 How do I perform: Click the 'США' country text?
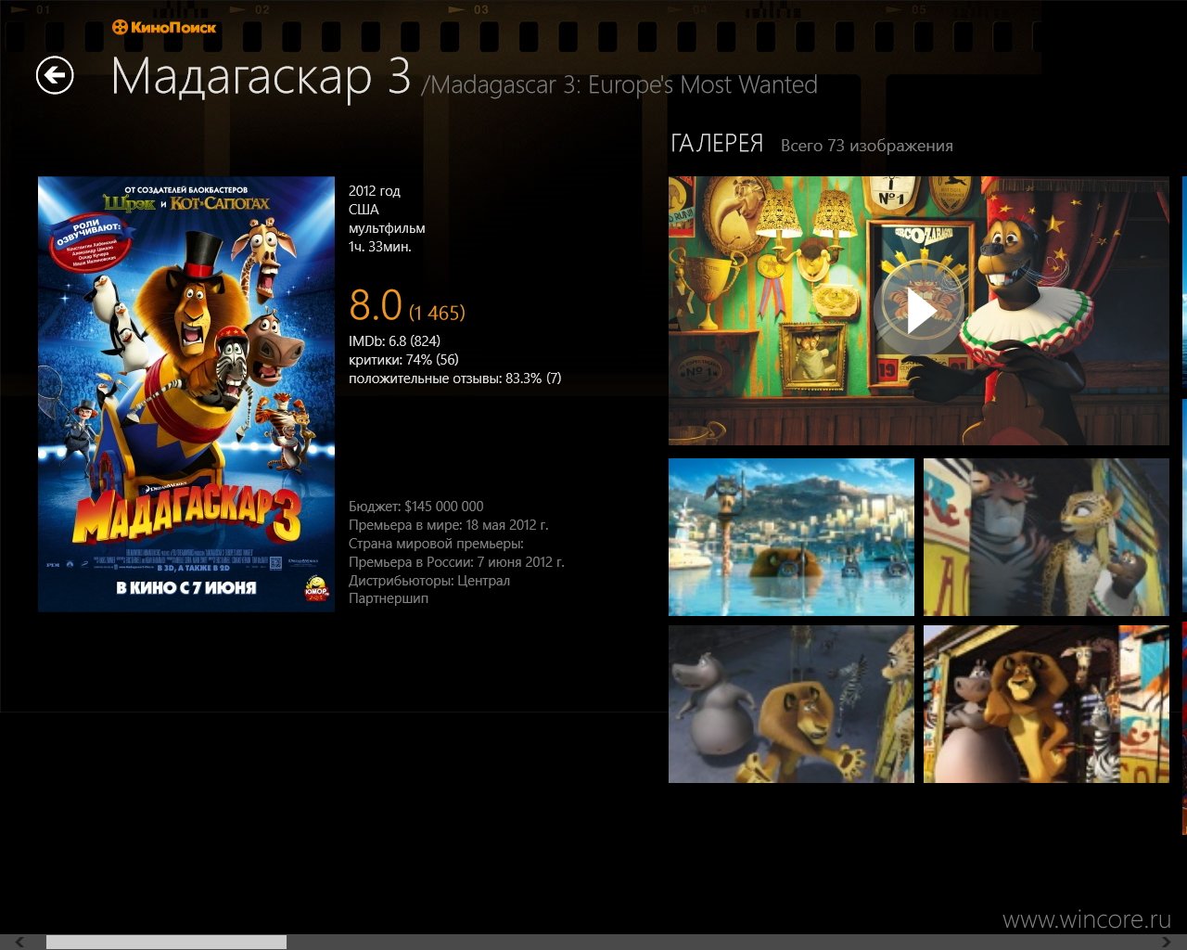[364, 210]
